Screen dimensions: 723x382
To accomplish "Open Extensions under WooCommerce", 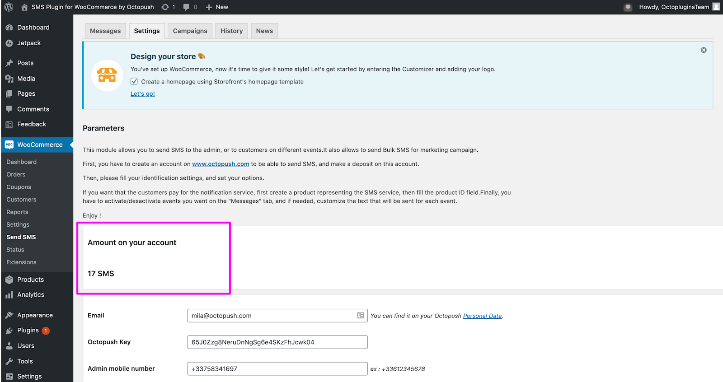I will 21,262.
